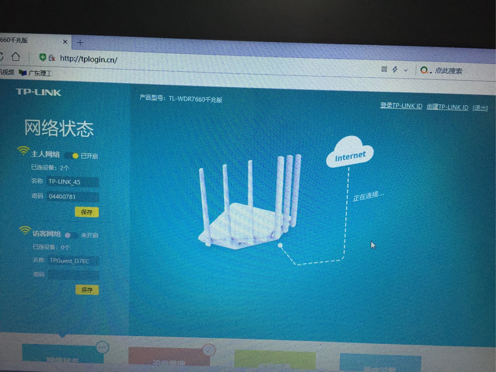This screenshot has height=372, width=496.
Task: Open a new browser tab with plus button
Action: click(x=80, y=43)
